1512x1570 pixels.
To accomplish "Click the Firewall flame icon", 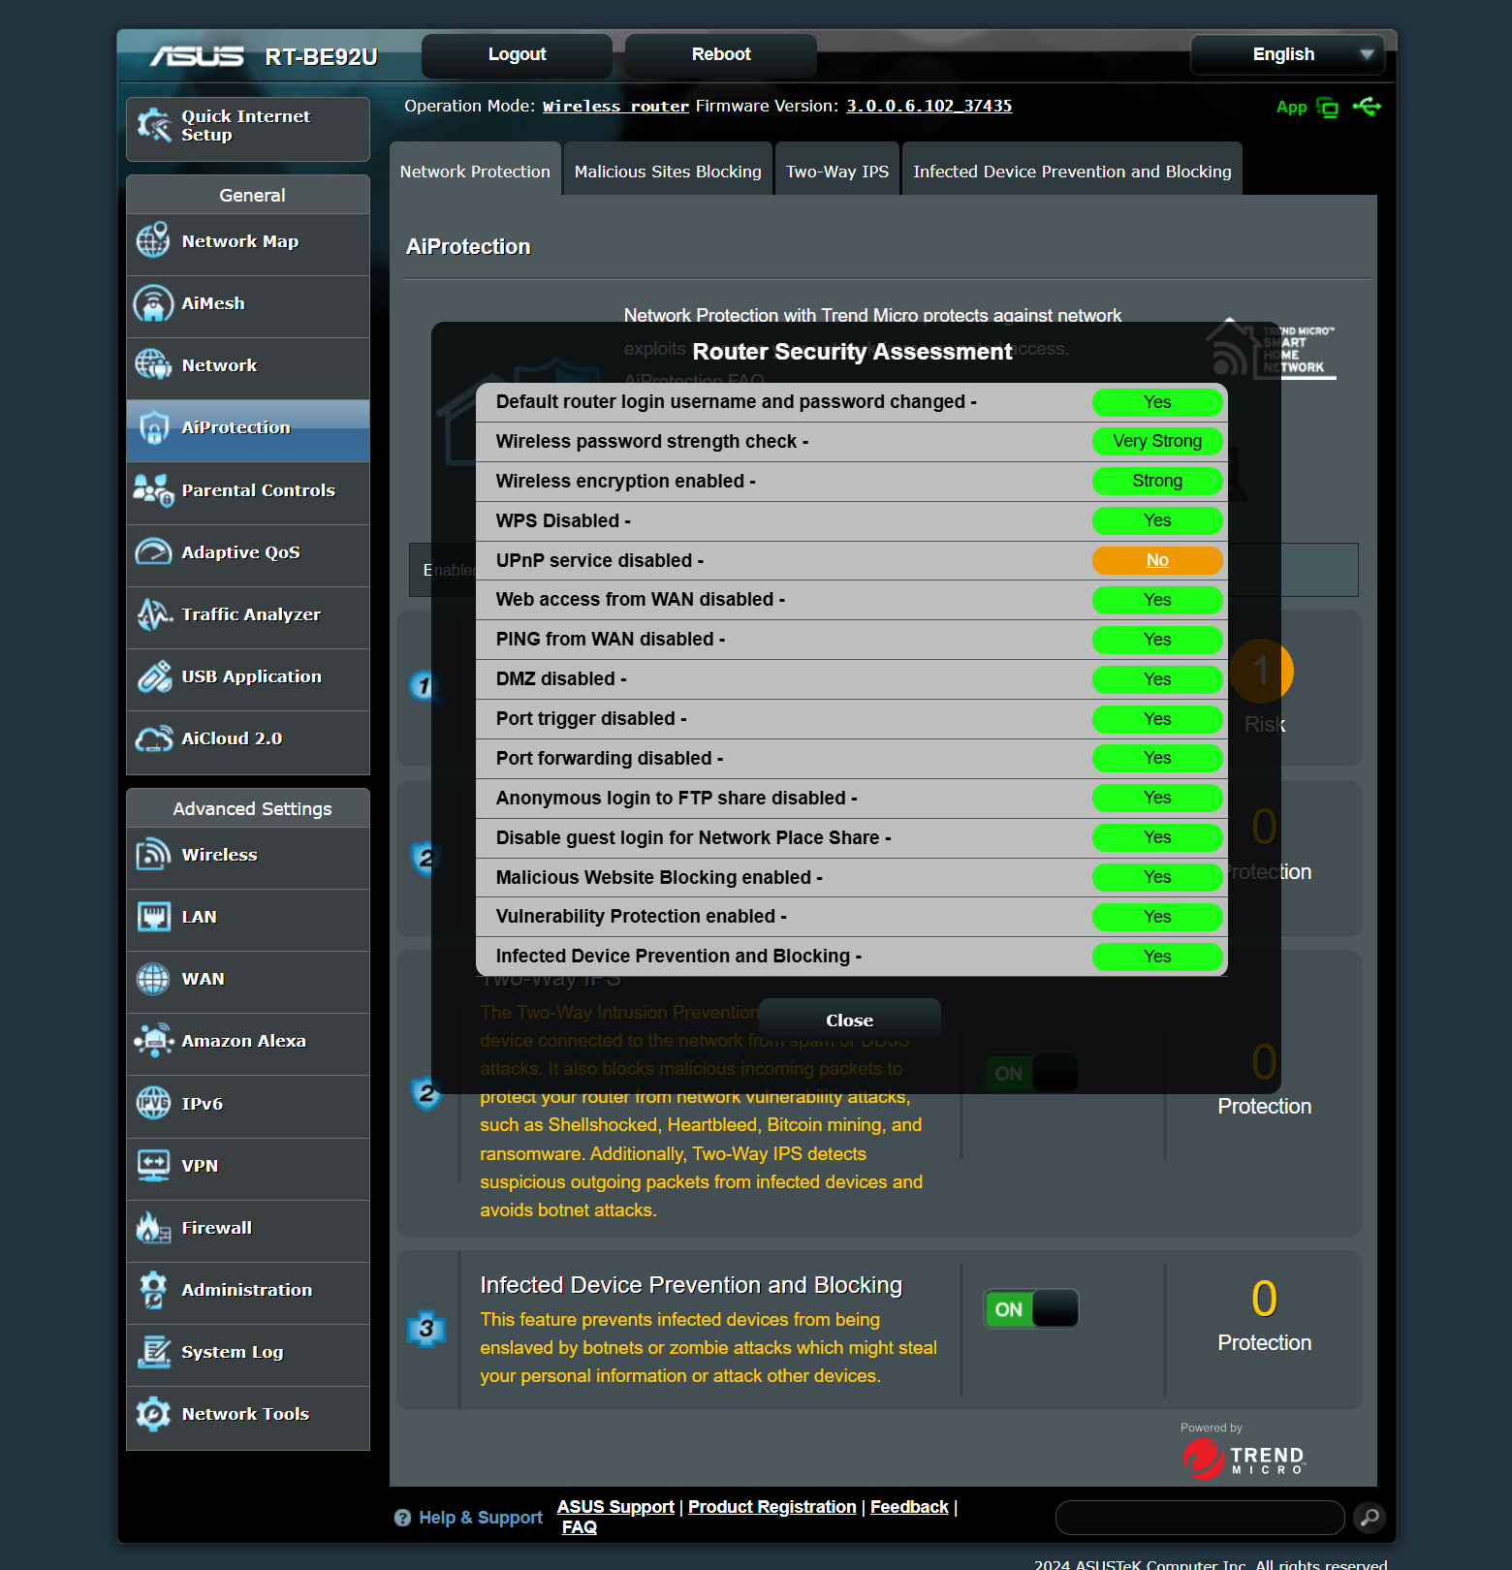I will (153, 1228).
